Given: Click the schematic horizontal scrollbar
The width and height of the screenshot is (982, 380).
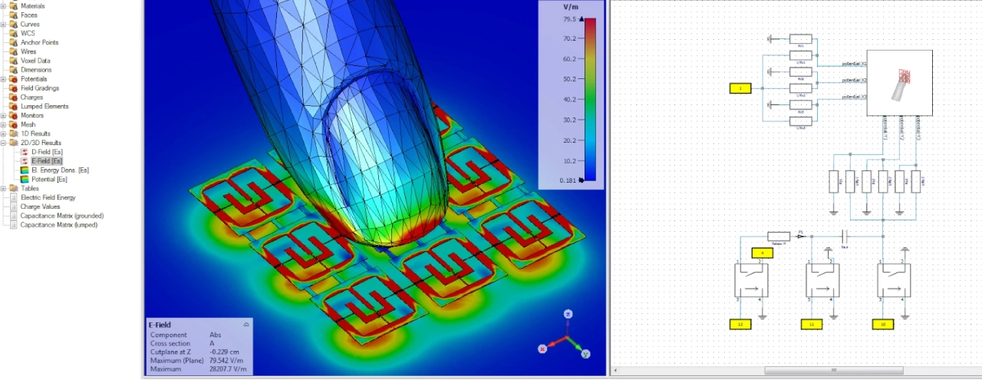Looking at the screenshot, I should pyautogui.click(x=833, y=370).
